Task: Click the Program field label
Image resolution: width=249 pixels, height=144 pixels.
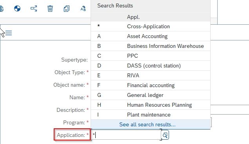Action: pos(74,122)
